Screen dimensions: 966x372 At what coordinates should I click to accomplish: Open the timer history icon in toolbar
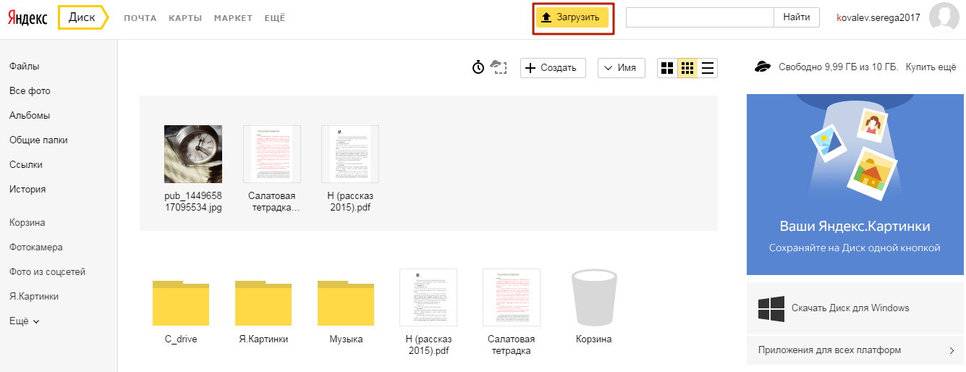pyautogui.click(x=478, y=67)
